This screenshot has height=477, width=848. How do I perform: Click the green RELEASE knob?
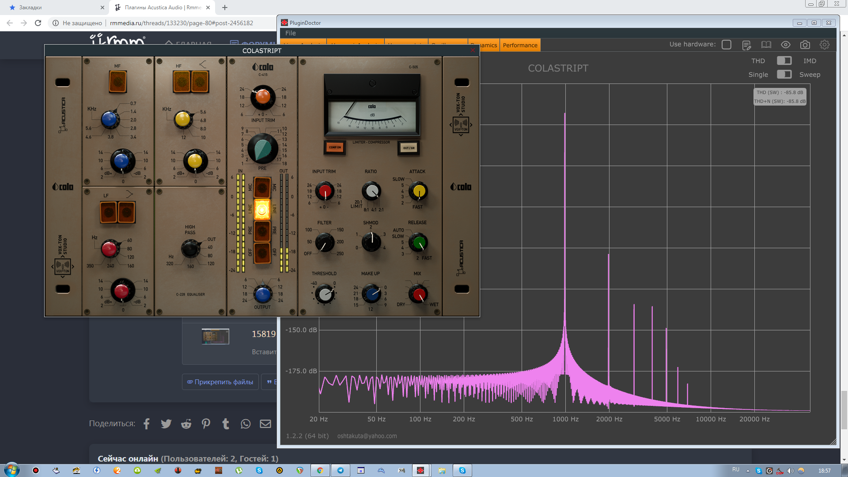click(x=418, y=242)
